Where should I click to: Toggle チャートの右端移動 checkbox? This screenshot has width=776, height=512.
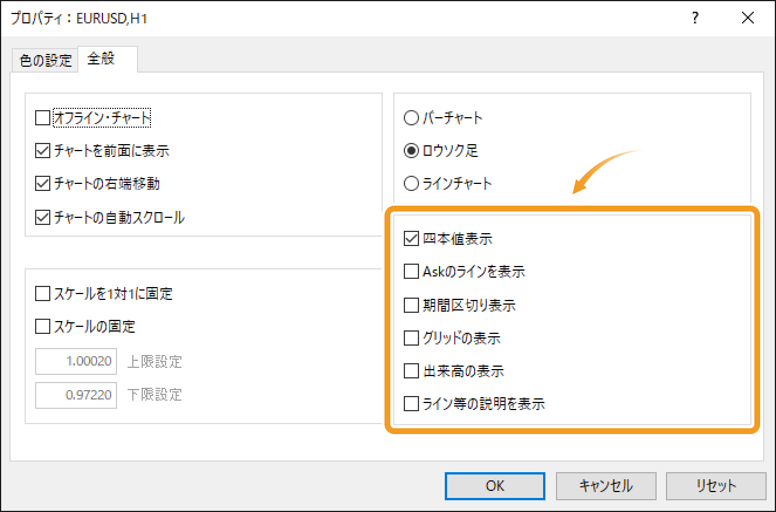pyautogui.click(x=43, y=184)
